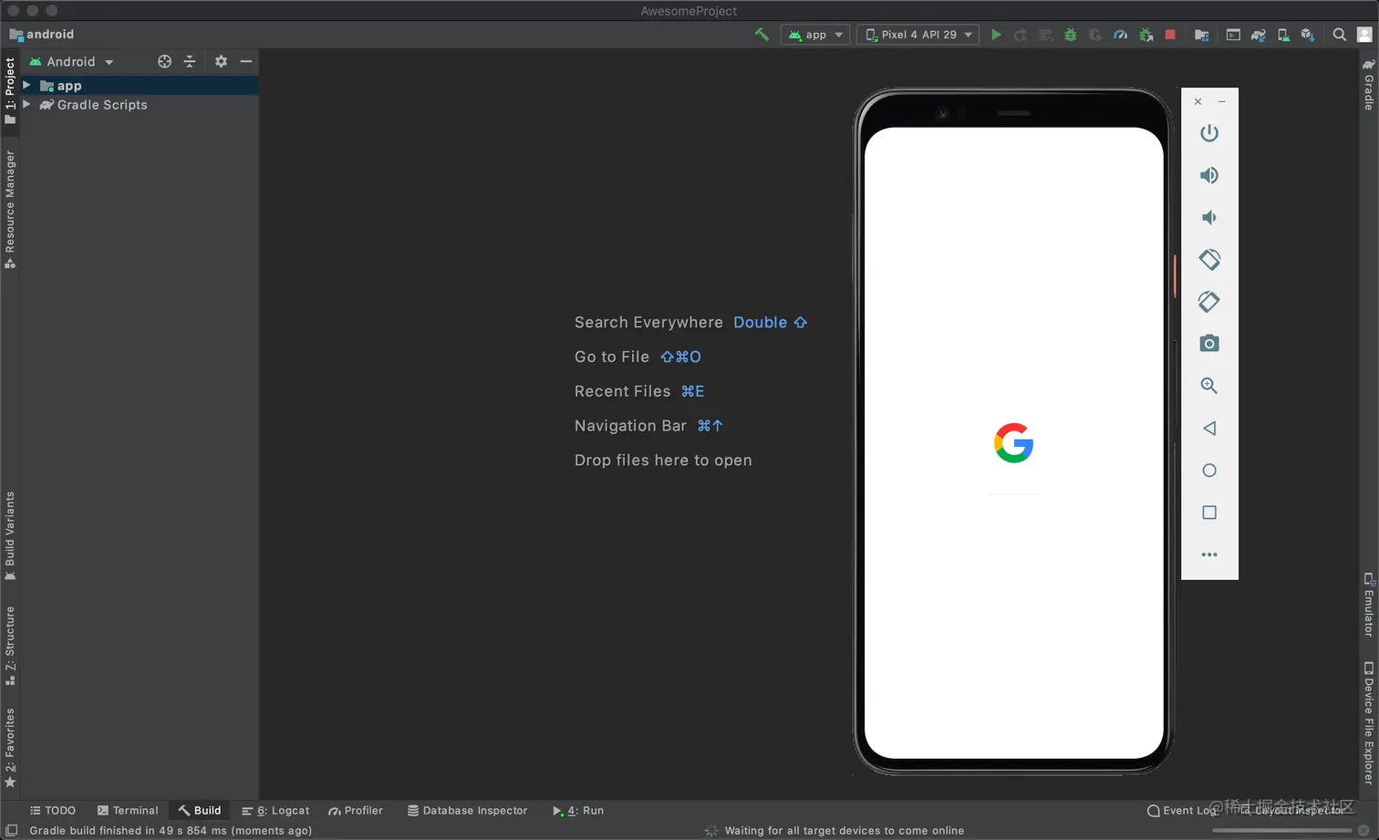Click the emulator Home circle button
The height and width of the screenshot is (840, 1379).
1209,471
